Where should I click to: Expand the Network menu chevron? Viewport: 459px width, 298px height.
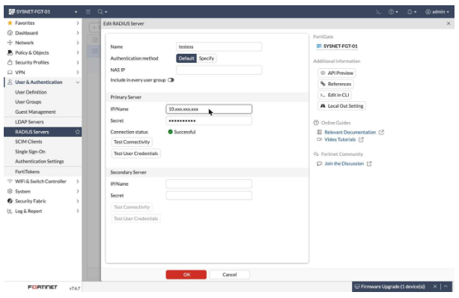[78, 43]
